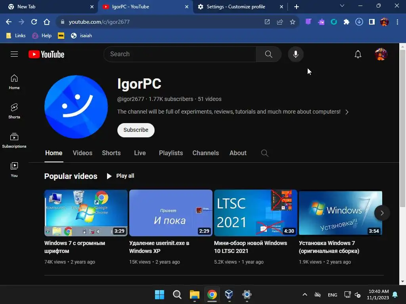Click the taskbar search icon
406x304 pixels.
(x=177, y=294)
